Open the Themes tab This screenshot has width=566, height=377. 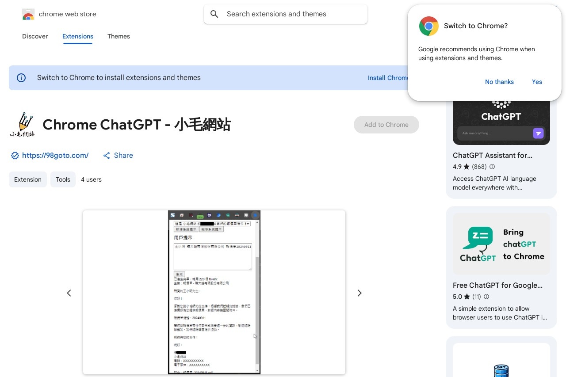pyautogui.click(x=119, y=36)
